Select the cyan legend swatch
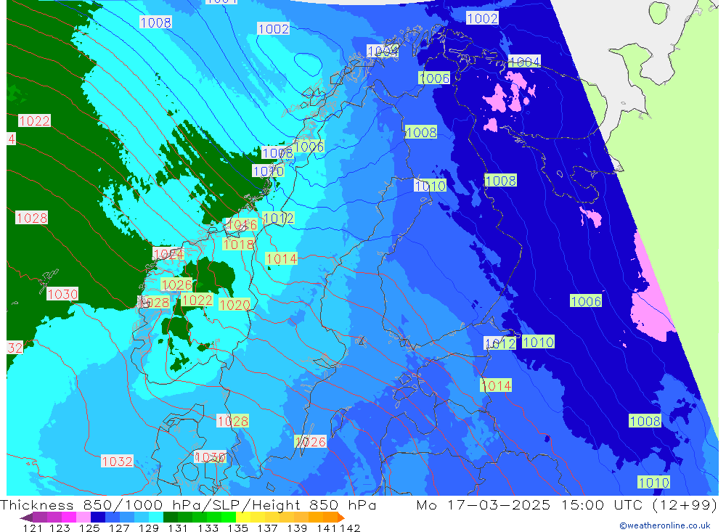Image resolution: width=726 pixels, height=532 pixels. pos(156,517)
